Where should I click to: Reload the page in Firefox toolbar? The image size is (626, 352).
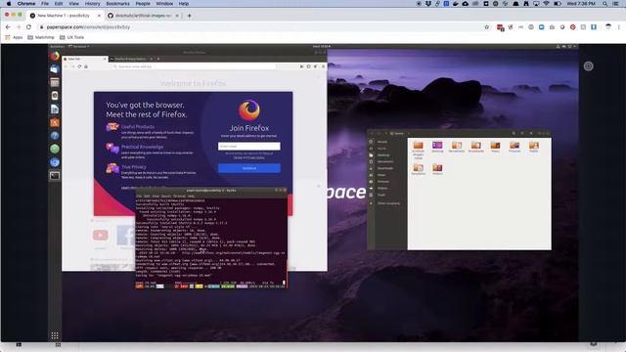(x=79, y=66)
